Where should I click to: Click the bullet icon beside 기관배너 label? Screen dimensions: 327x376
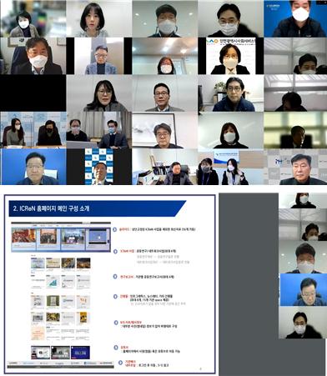[x=120, y=363]
